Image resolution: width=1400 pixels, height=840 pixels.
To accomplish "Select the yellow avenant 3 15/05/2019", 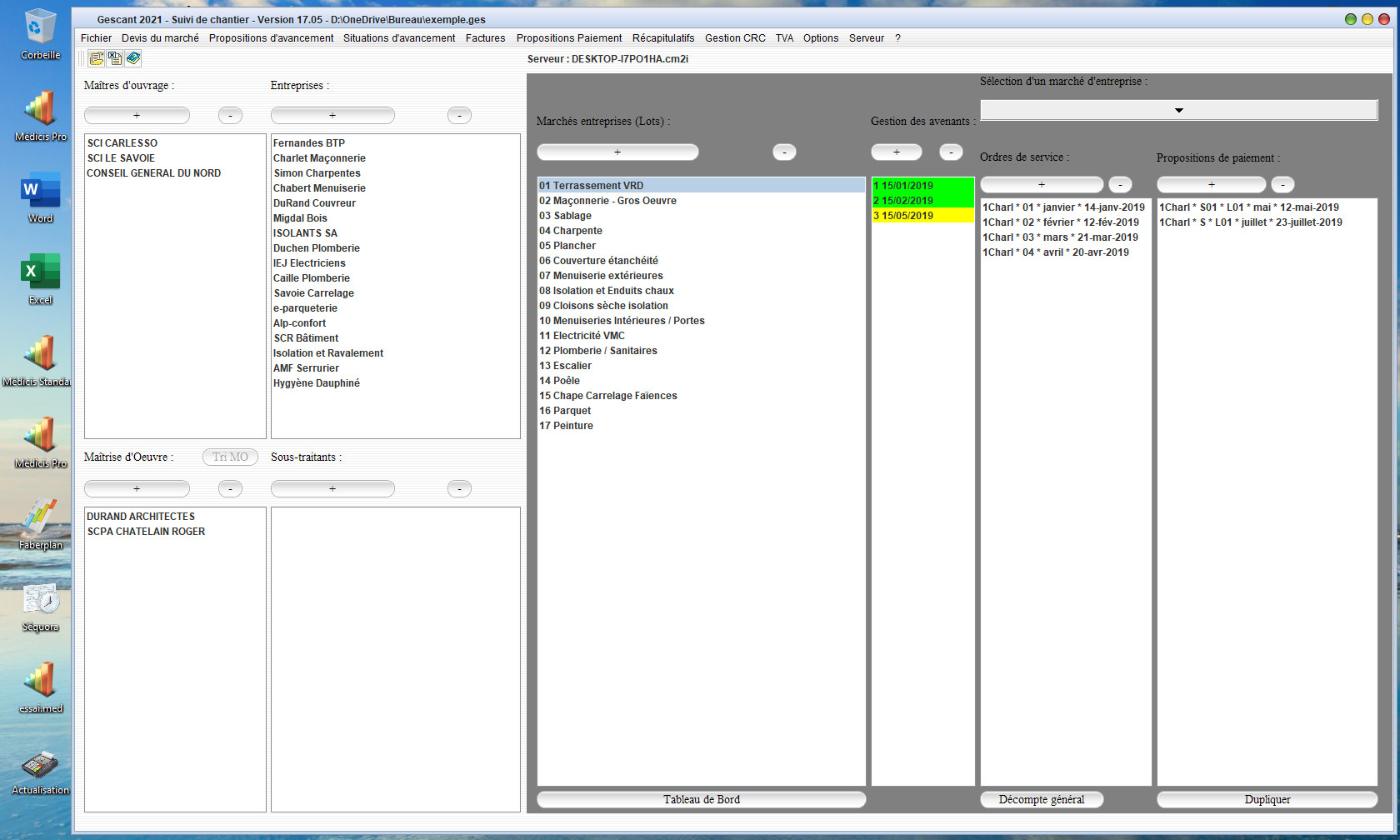I will pyautogui.click(x=923, y=216).
